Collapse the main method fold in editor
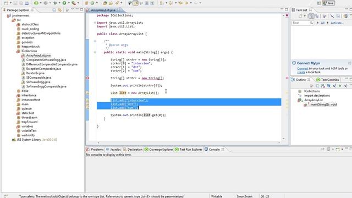The height and width of the screenshot is (198, 352). 95,52
